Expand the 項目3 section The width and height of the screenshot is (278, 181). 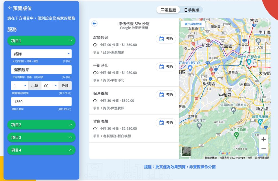point(41,137)
